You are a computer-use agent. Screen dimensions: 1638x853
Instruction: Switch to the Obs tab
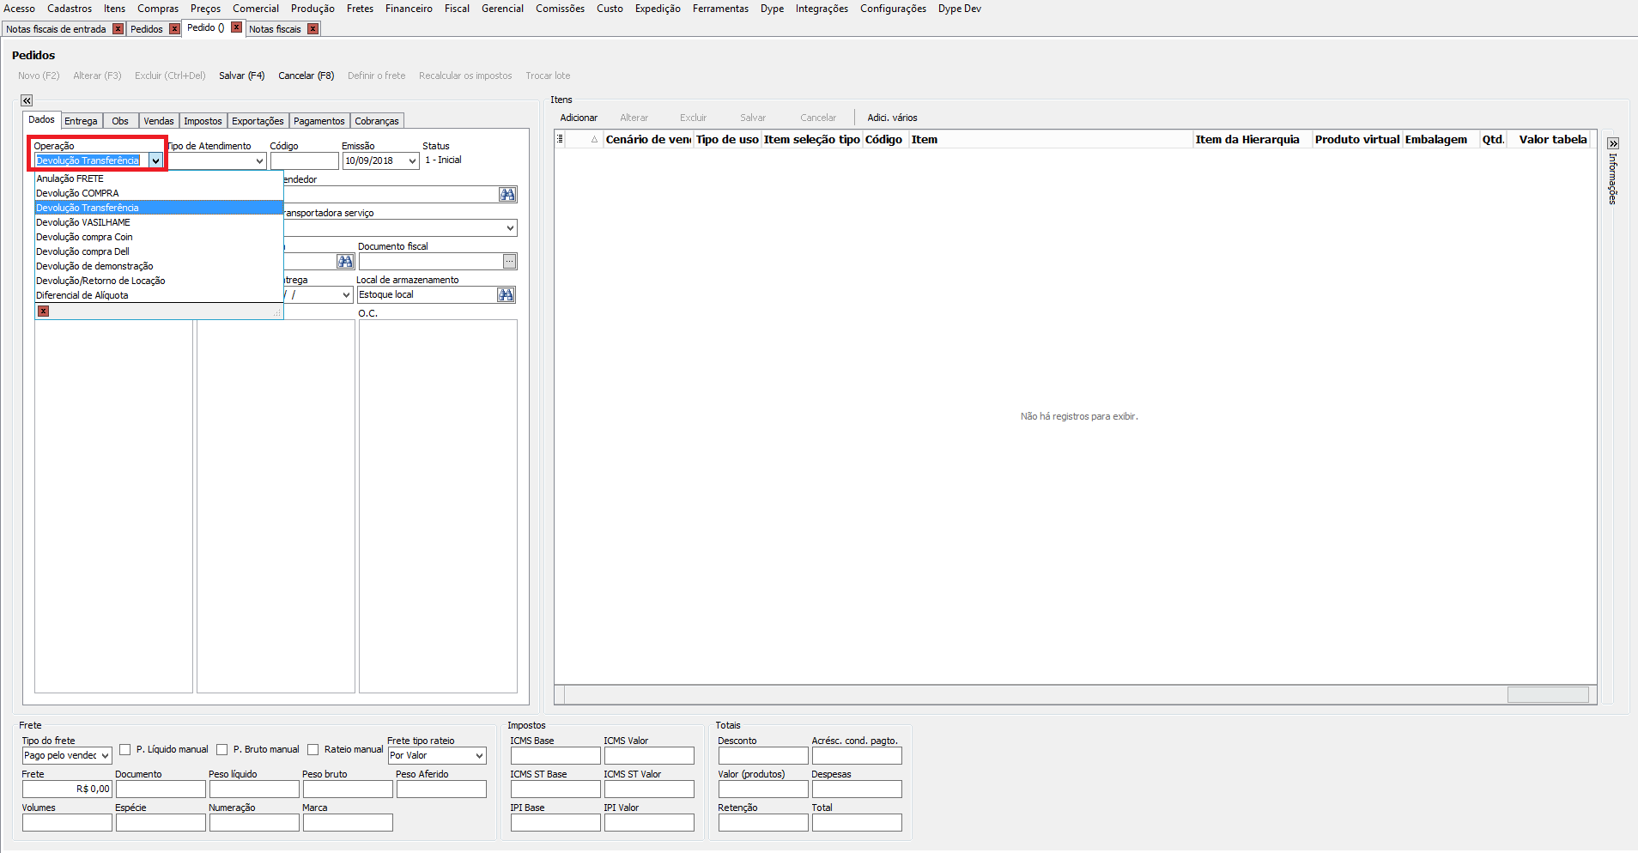pos(120,121)
